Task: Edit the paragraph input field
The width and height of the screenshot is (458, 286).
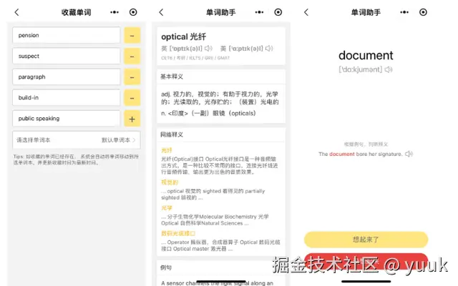Action: tap(67, 77)
